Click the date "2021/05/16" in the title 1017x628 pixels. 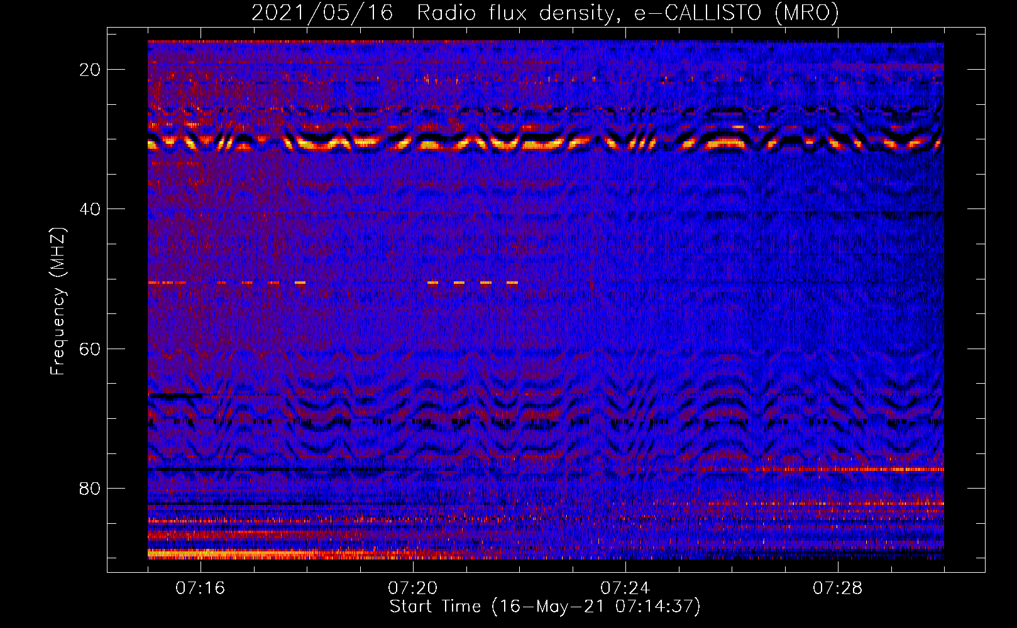(322, 13)
